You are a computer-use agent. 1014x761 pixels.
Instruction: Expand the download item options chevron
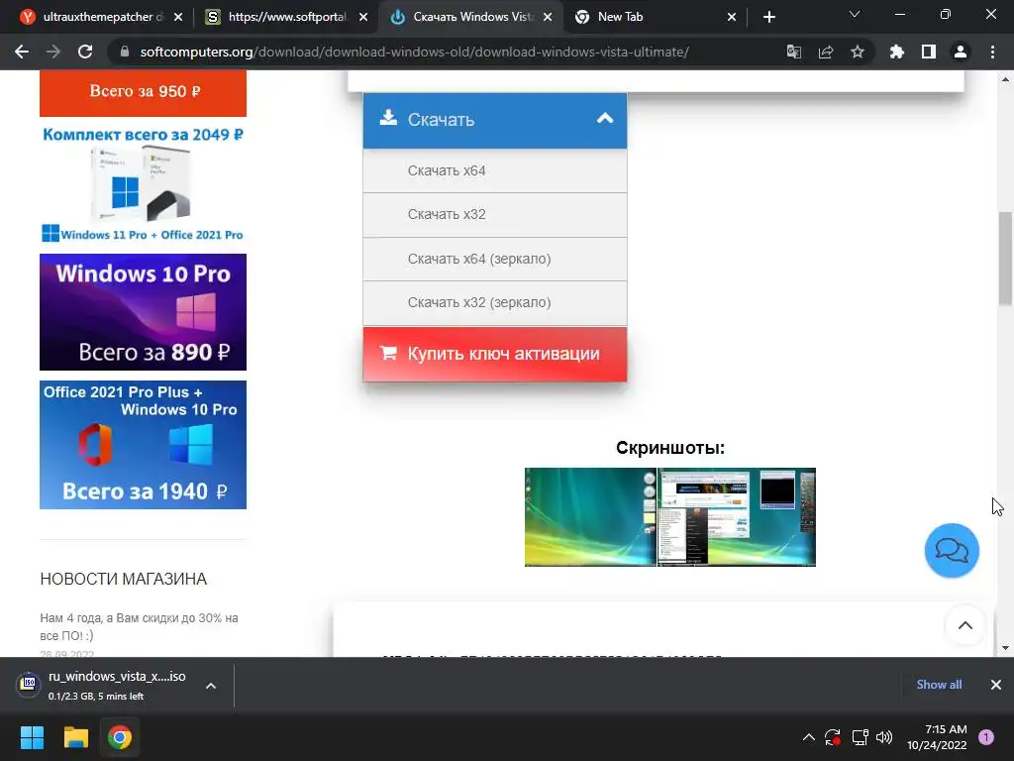[x=211, y=686]
